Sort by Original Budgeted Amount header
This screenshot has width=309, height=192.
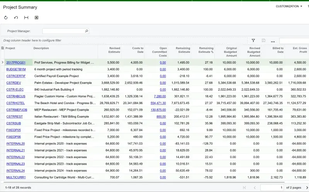(x=230, y=52)
